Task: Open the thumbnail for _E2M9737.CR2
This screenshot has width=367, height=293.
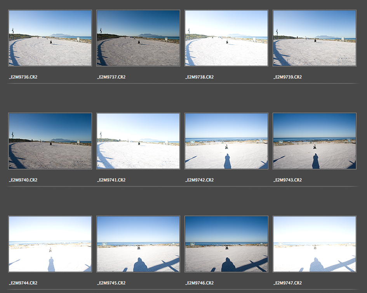Action: click(138, 38)
